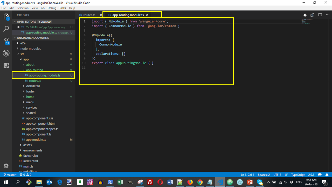Click the Open Changes icon in editor toolbar

312,15
